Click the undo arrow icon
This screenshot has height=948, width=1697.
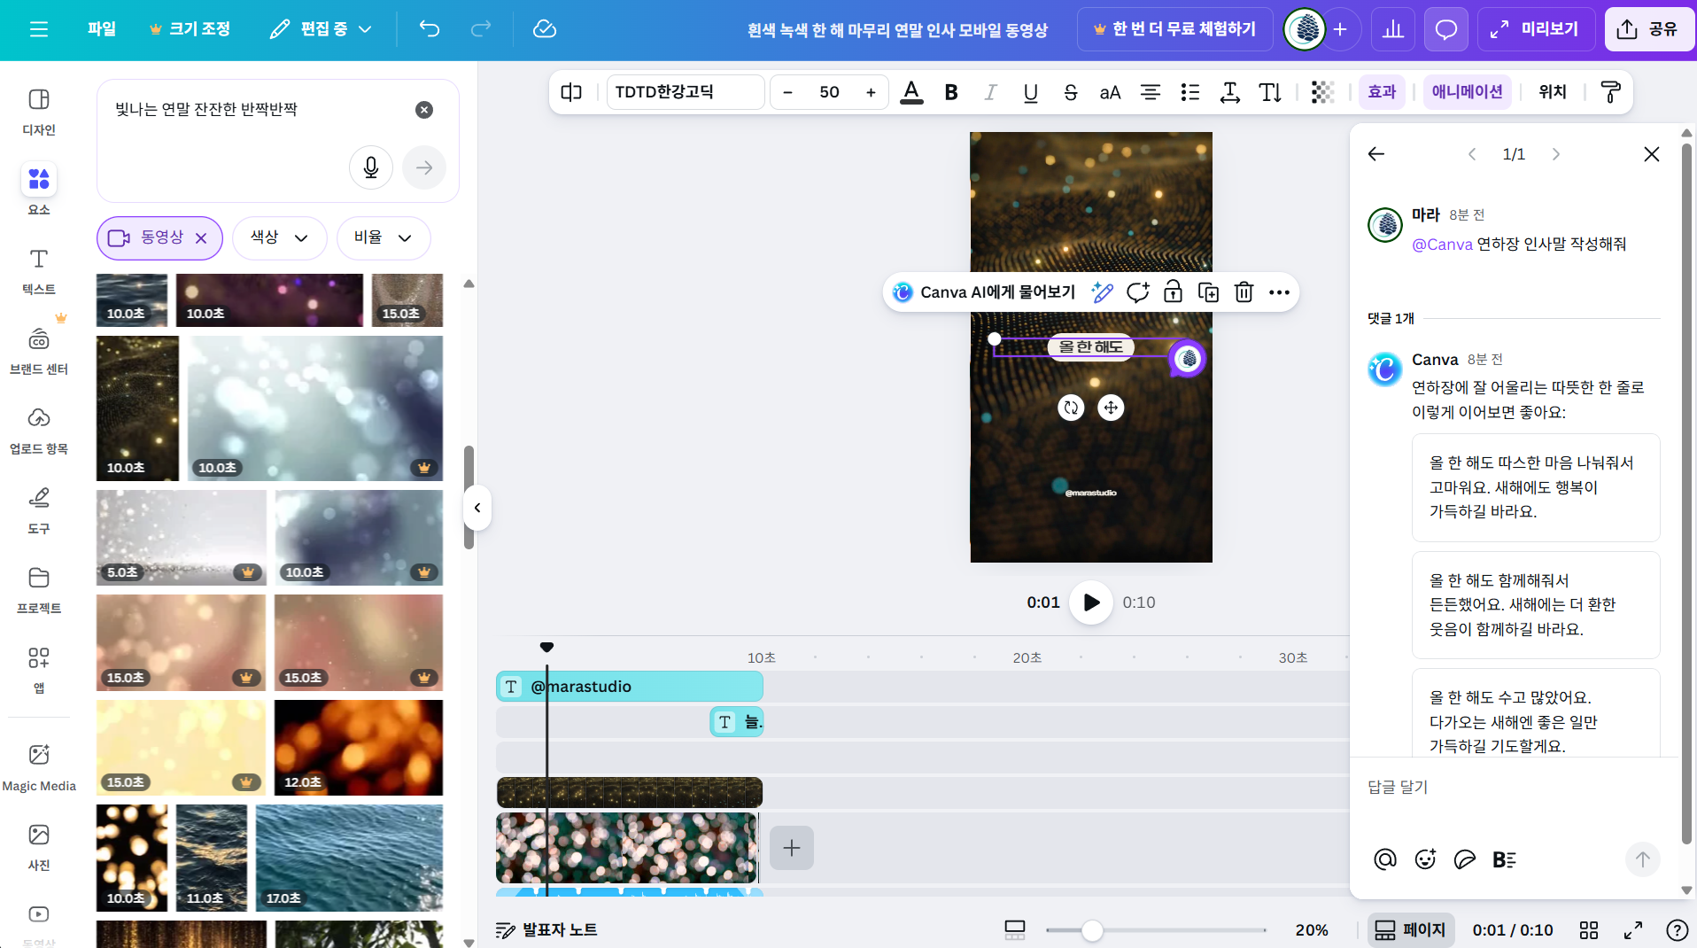pyautogui.click(x=430, y=29)
